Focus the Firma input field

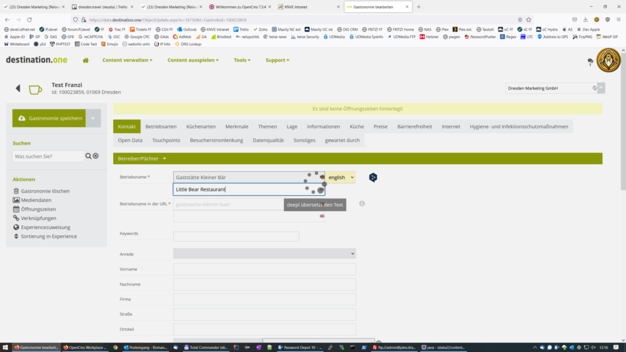pyautogui.click(x=264, y=299)
